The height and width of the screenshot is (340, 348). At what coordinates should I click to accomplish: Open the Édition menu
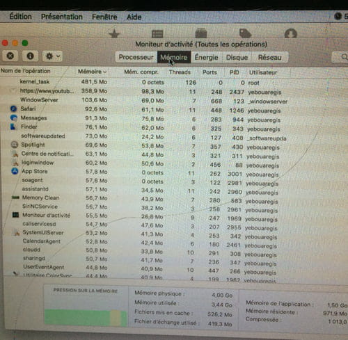(x=20, y=17)
